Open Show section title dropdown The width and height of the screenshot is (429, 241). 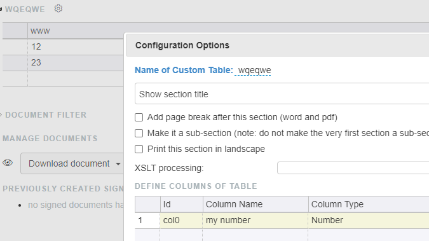282,94
